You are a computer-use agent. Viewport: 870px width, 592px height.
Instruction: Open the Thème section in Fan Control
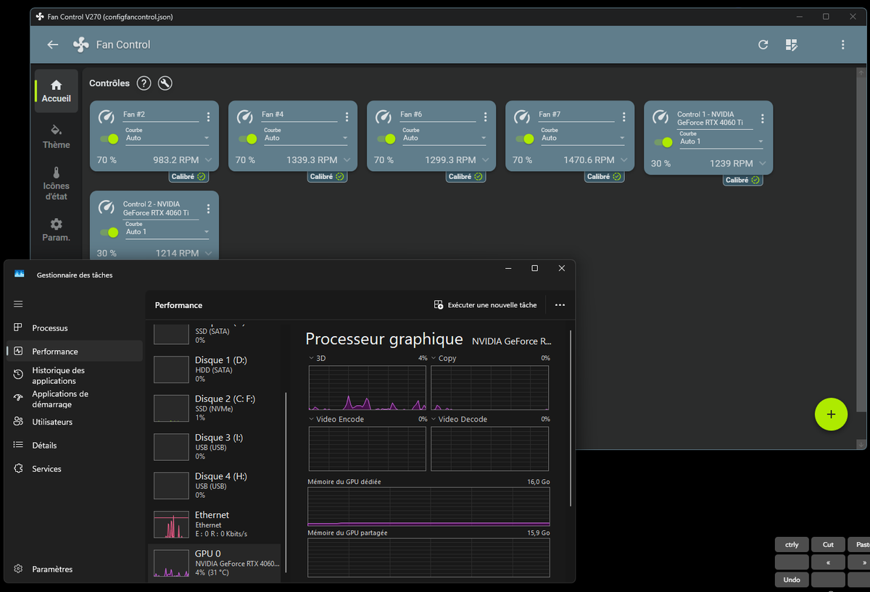point(57,137)
